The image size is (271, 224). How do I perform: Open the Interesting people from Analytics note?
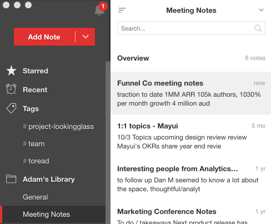[x=191, y=178]
